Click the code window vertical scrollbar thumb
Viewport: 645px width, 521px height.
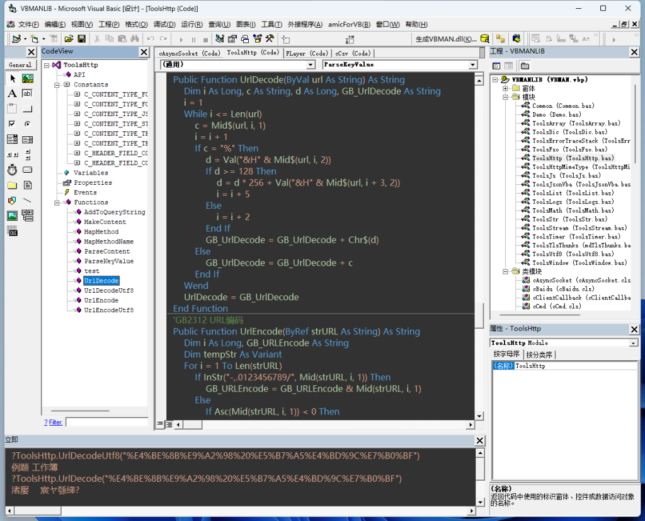click(479, 316)
